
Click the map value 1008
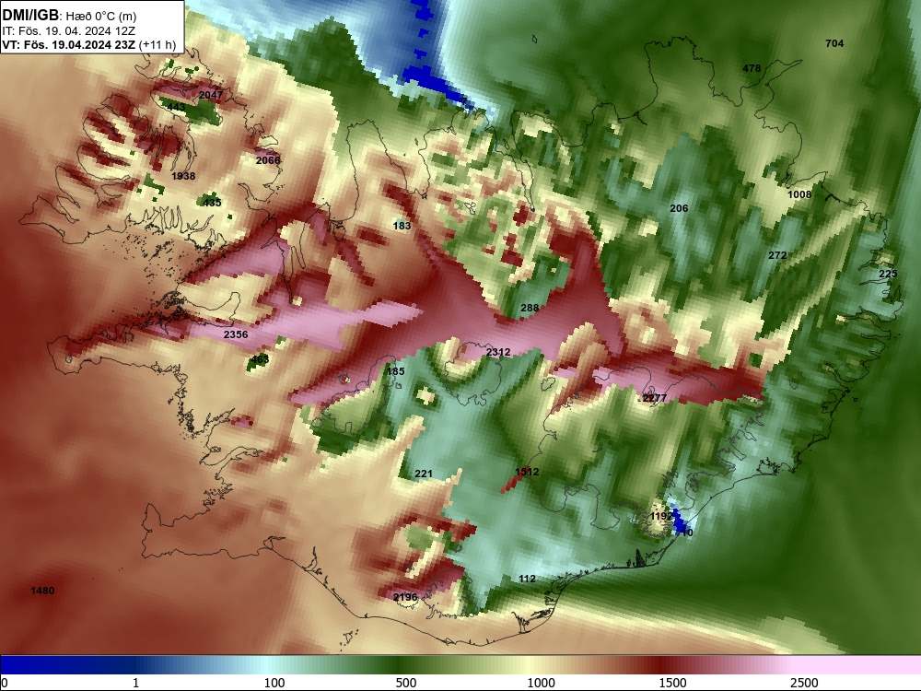pos(799,194)
